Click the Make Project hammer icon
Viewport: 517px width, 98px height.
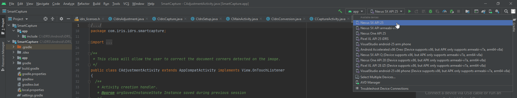click(x=340, y=11)
